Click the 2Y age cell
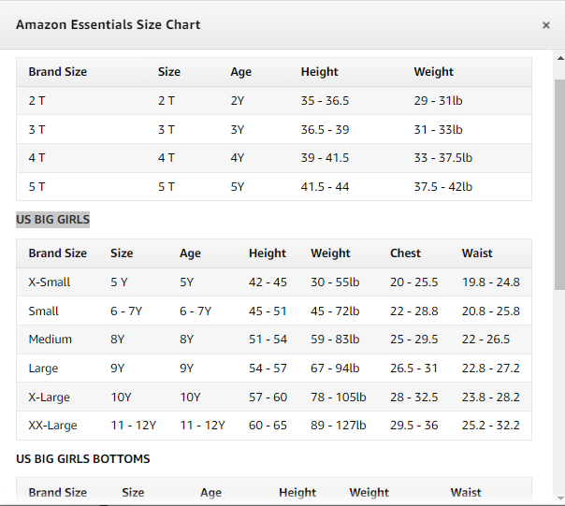 point(237,101)
